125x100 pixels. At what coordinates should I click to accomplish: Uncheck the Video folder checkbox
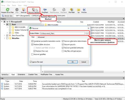tap(10, 33)
